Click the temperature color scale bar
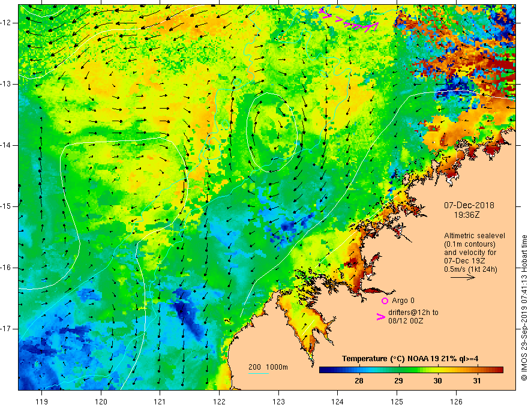 [411, 370]
